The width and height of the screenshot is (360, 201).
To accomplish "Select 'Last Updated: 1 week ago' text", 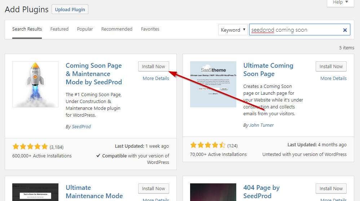I will click(x=142, y=146).
